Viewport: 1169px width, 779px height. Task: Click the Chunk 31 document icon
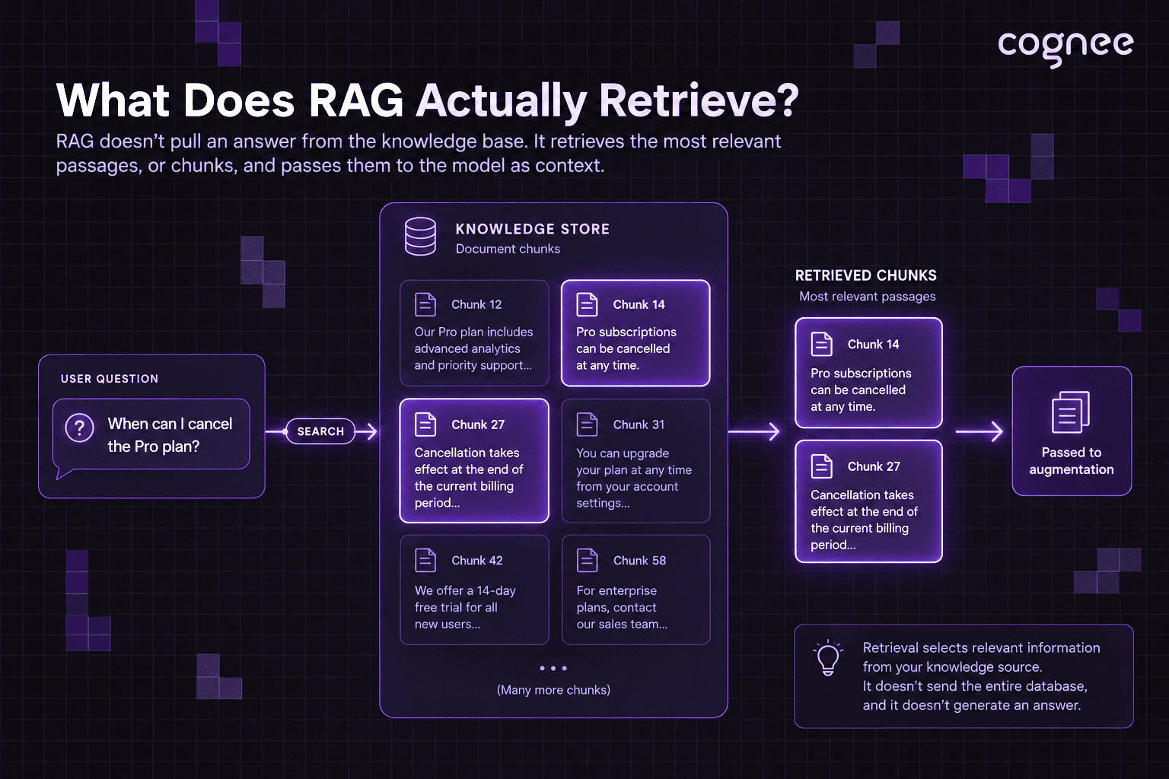click(x=587, y=424)
